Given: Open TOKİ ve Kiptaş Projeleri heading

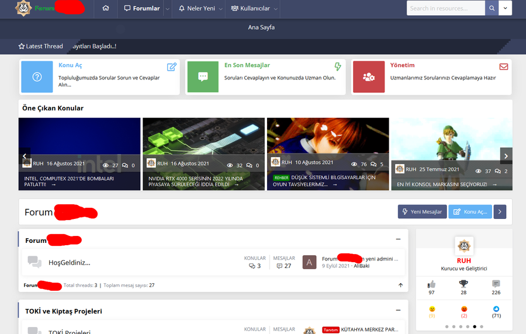Looking at the screenshot, I should pyautogui.click(x=63, y=311).
